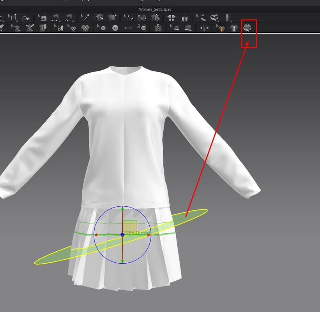Screen dimensions: 320x312
Task: Open the circumference tape measure tool
Action: [x=214, y=18]
